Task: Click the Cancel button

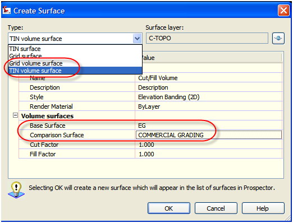Action: (216, 208)
